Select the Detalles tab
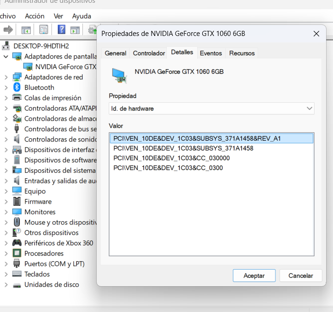The image size is (333, 312). (182, 52)
